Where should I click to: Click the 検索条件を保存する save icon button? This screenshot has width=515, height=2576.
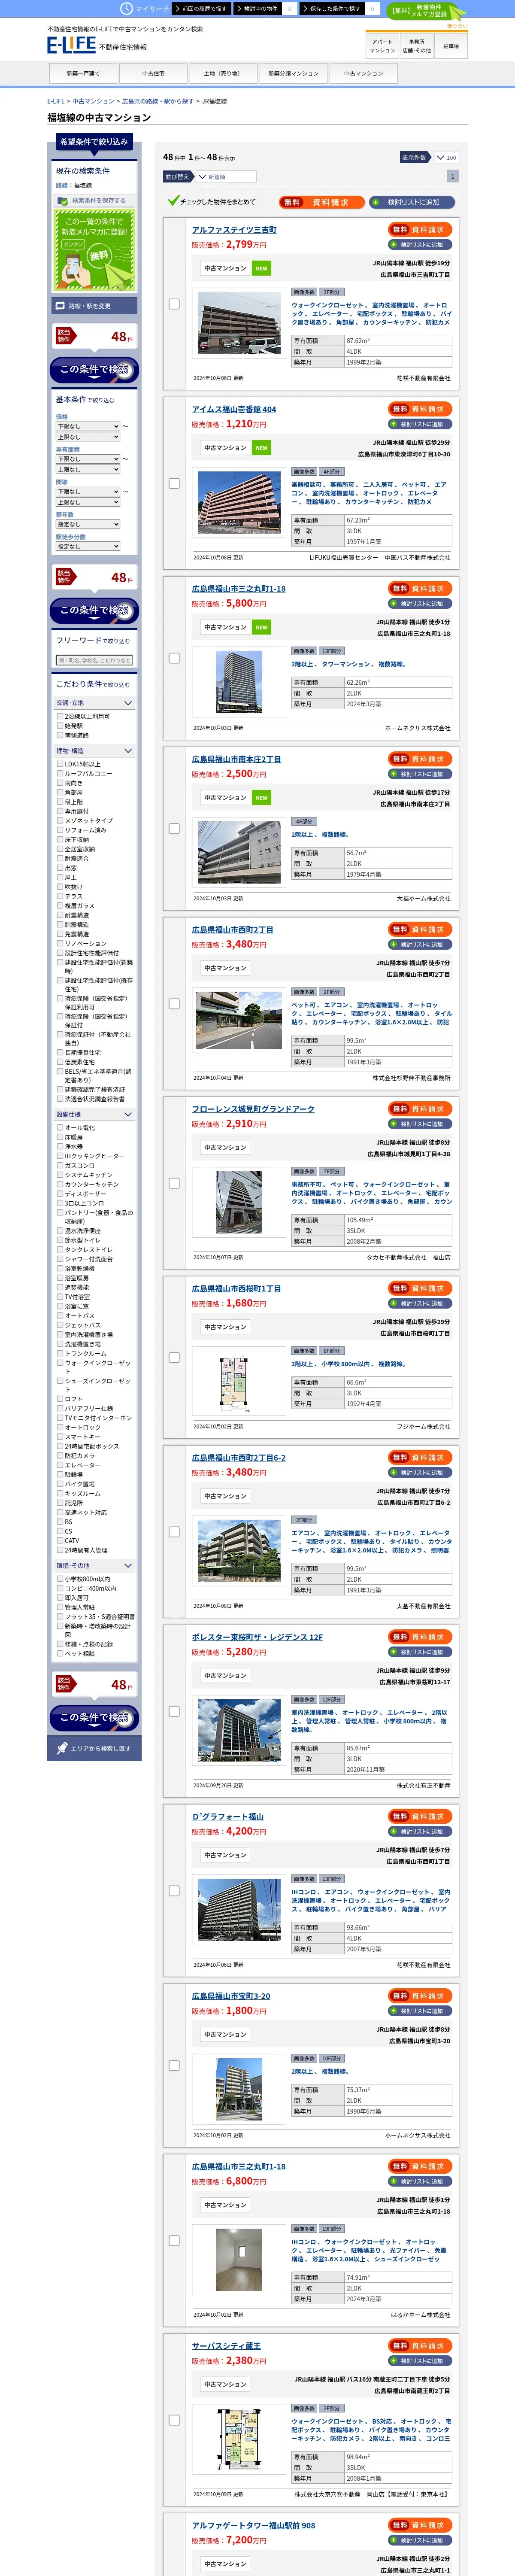click(93, 200)
